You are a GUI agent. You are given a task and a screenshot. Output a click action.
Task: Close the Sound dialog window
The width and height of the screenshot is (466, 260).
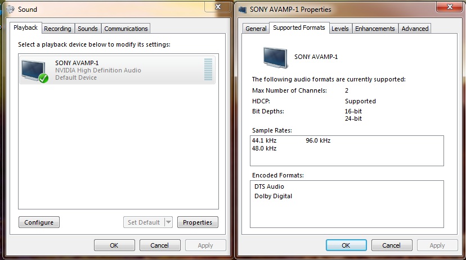click(217, 7)
